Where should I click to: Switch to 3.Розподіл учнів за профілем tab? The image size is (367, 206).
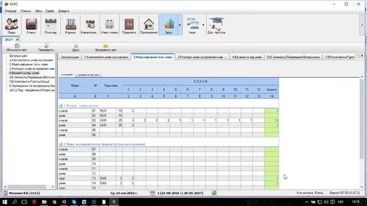pos(202,57)
